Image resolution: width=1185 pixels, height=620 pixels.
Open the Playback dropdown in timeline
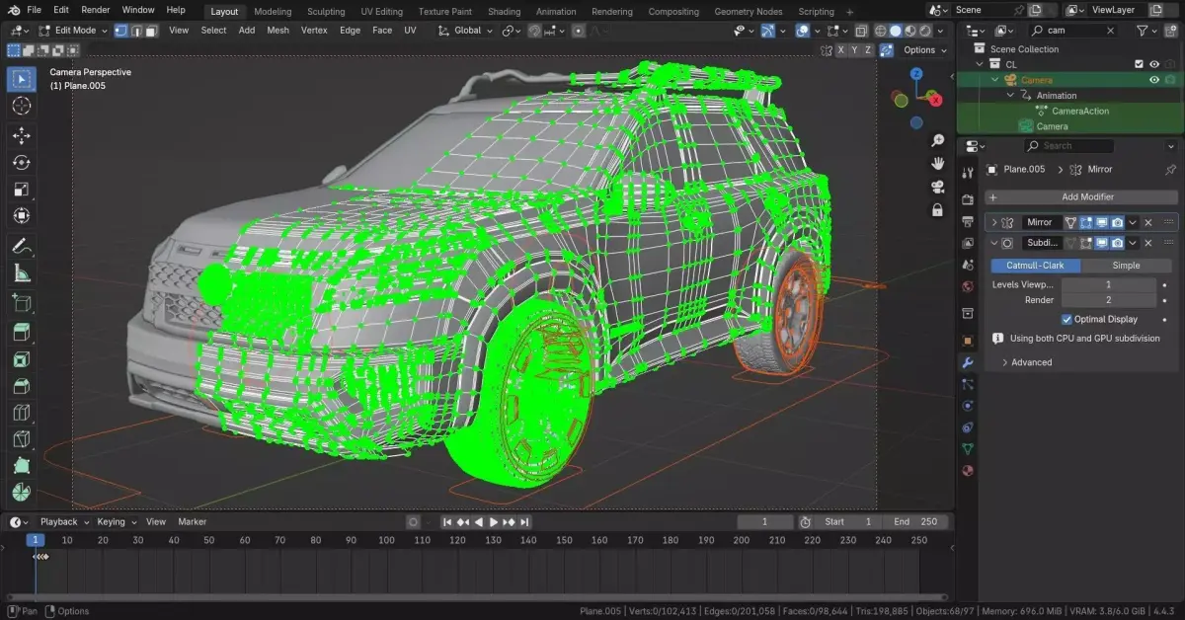pyautogui.click(x=64, y=521)
